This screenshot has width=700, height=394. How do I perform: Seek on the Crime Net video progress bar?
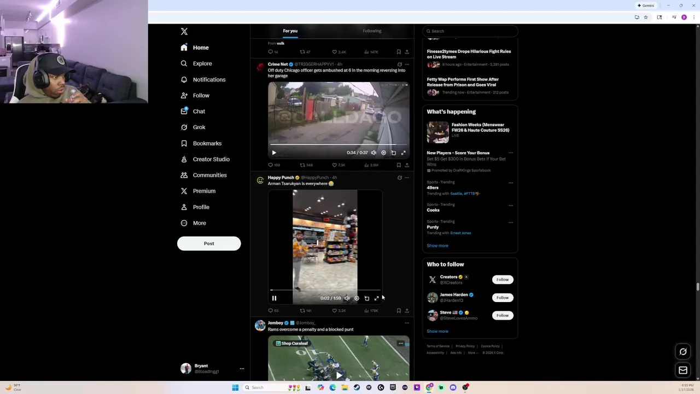(339, 145)
